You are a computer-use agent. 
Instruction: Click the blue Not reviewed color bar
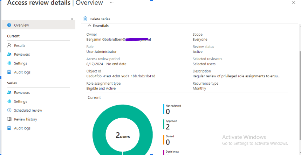tap(164, 109)
